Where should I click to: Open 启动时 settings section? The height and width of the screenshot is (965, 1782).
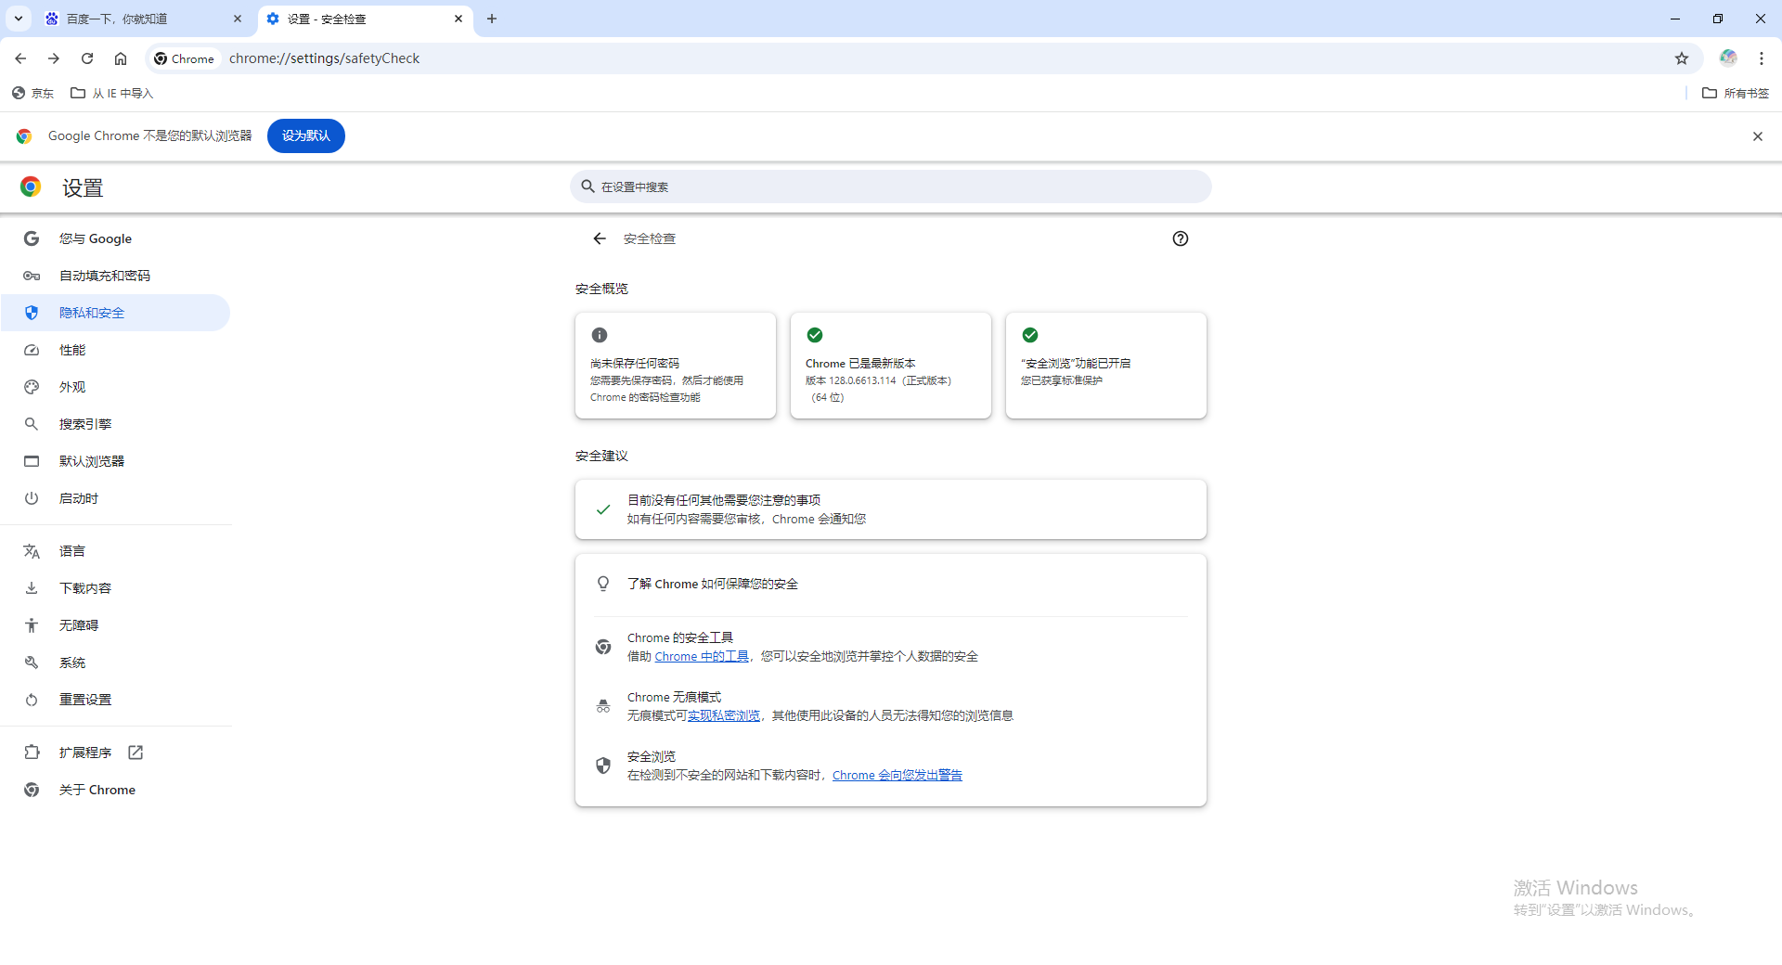point(115,498)
